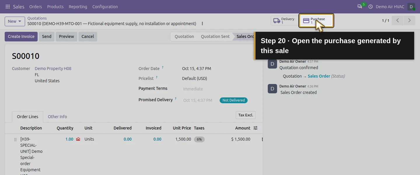Open the Orders menu
Screen dimensions: 420x175
pos(36,6)
